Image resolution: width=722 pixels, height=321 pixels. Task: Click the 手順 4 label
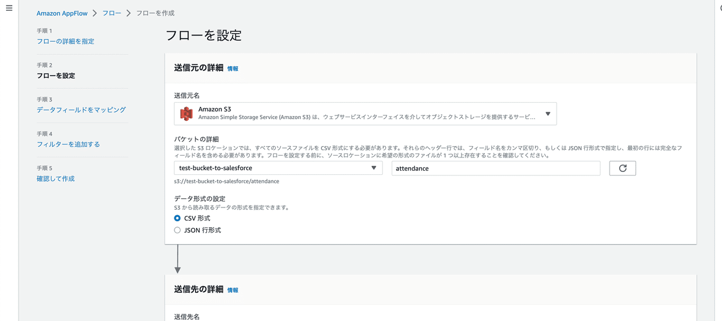coord(44,134)
